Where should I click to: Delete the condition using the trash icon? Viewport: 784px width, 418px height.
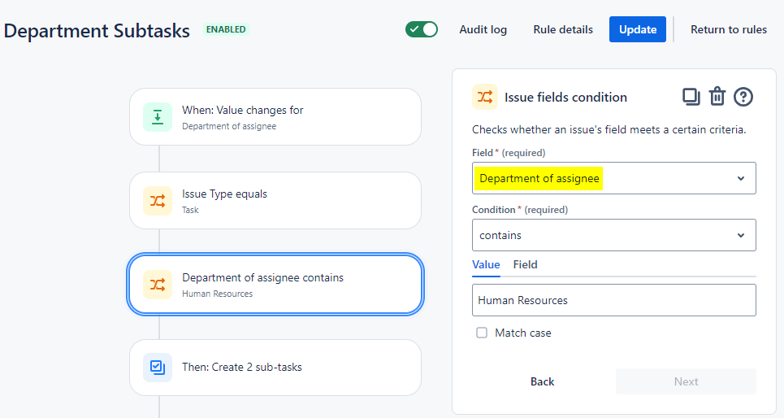pos(717,97)
